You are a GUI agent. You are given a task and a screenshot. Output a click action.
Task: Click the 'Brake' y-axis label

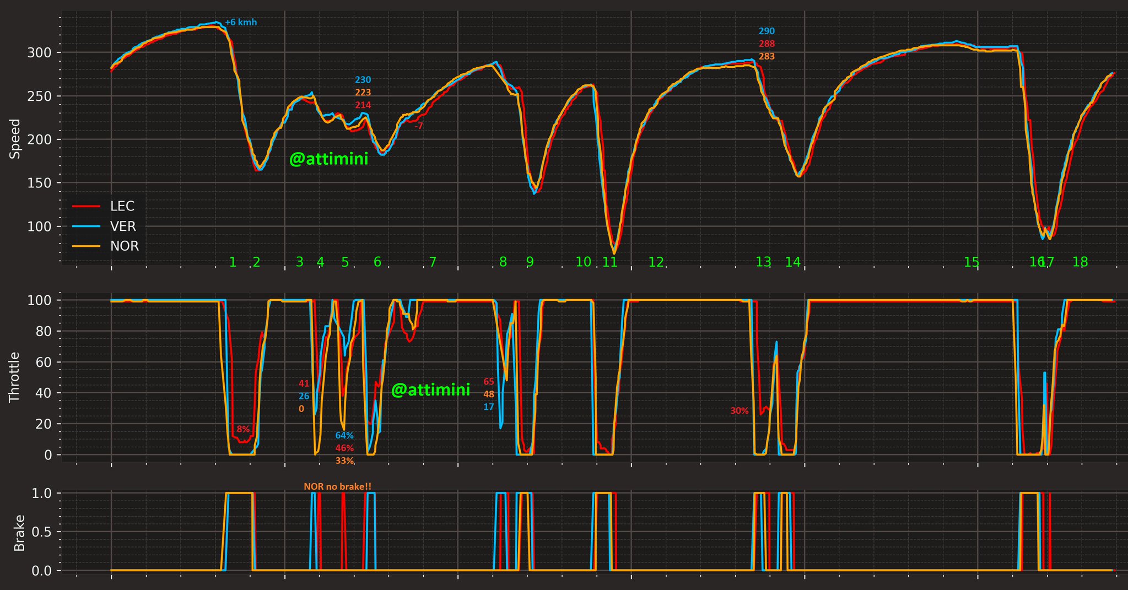(x=20, y=533)
